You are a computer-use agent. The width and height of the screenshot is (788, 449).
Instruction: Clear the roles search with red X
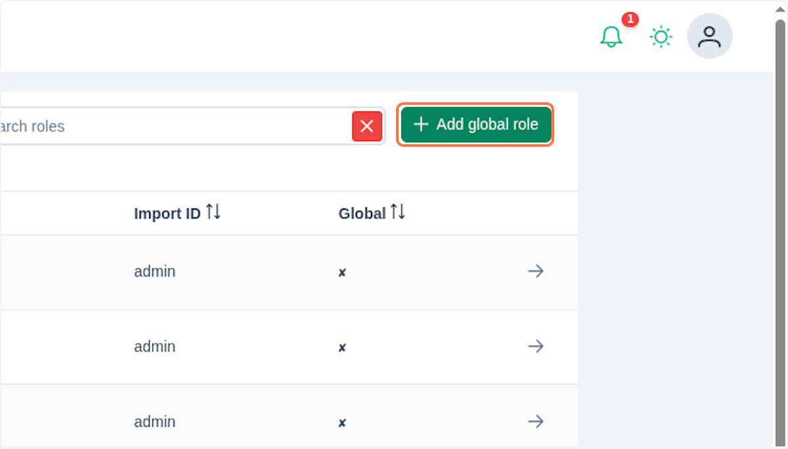point(367,126)
